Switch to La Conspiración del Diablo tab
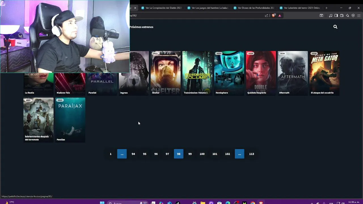This screenshot has height=204, width=363. pos(162,8)
